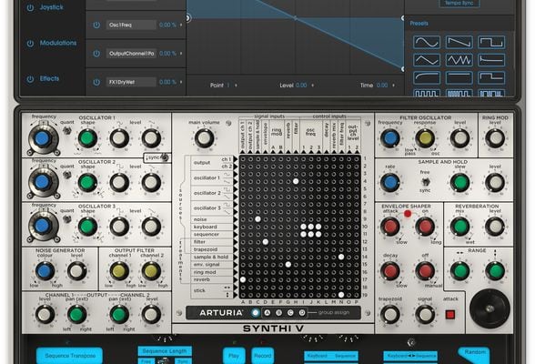Click the white pin in matrix row 19
Screen dimensions: 535x364
point(341,295)
